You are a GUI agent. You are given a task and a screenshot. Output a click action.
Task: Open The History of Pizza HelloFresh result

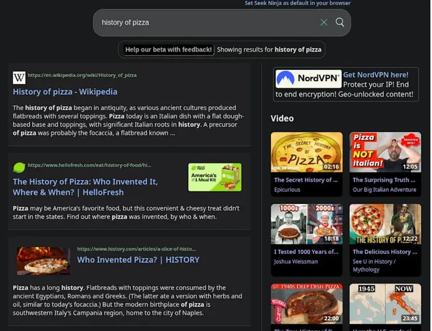pos(85,187)
